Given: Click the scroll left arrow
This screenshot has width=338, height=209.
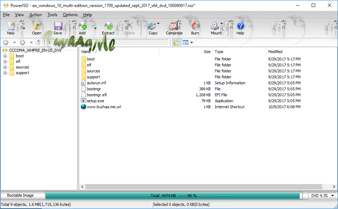Looking at the screenshot, I should click(x=82, y=187).
